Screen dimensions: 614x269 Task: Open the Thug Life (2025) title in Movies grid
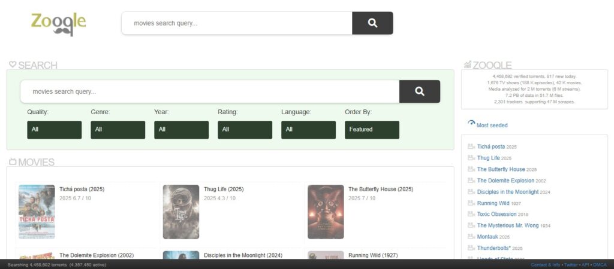(224, 189)
